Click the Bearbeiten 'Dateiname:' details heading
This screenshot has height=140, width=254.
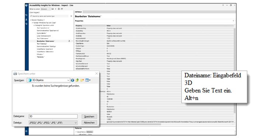88,16
